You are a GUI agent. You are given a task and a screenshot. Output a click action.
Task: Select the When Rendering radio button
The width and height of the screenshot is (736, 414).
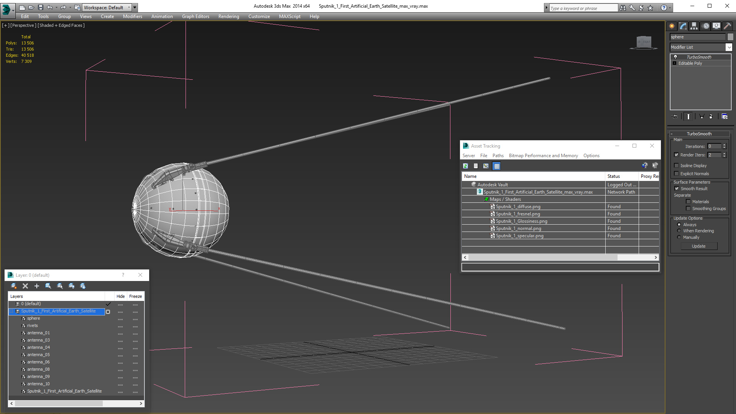(x=679, y=231)
